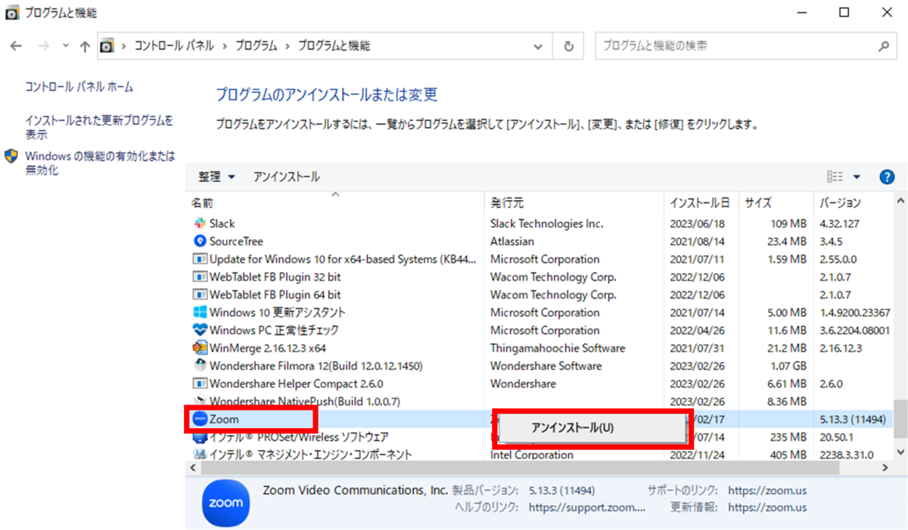
Task: Click the shield icon for Windows の機能
Action: coord(11,157)
